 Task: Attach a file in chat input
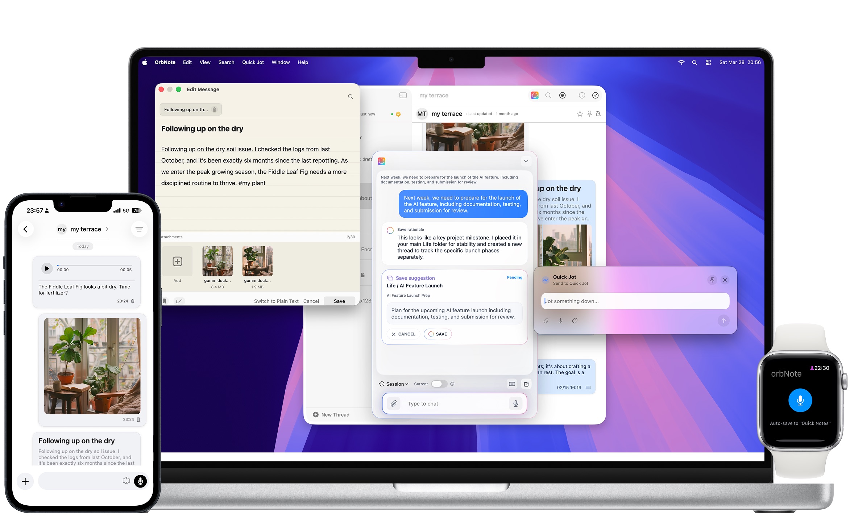pos(394,404)
